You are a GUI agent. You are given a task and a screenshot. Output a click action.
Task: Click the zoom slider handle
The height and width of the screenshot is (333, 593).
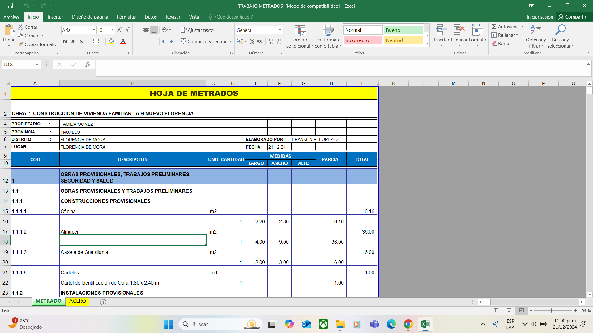[552, 310]
